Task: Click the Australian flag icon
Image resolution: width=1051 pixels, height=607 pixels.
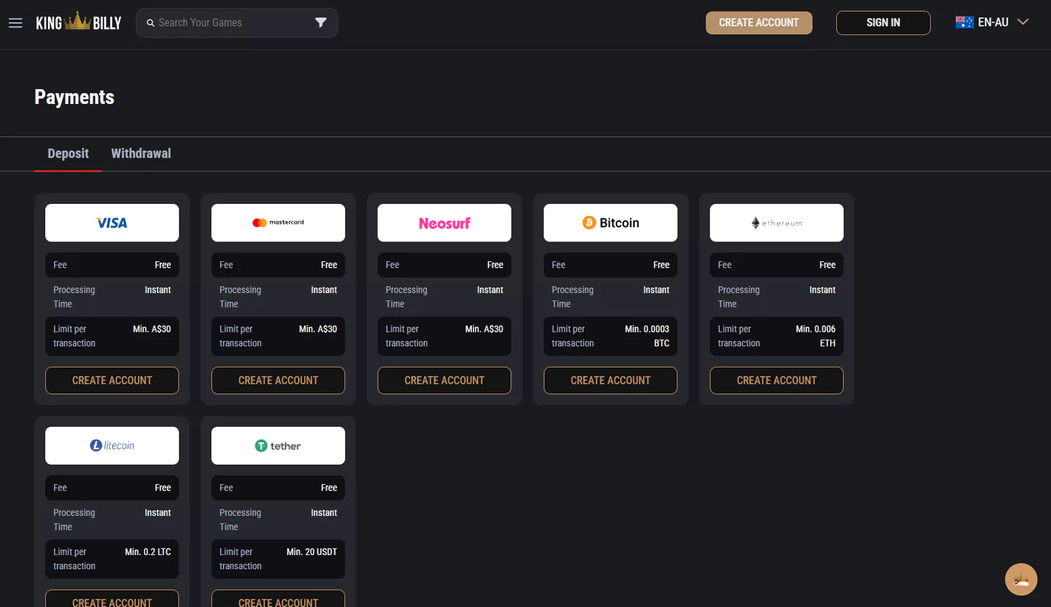Action: (964, 23)
